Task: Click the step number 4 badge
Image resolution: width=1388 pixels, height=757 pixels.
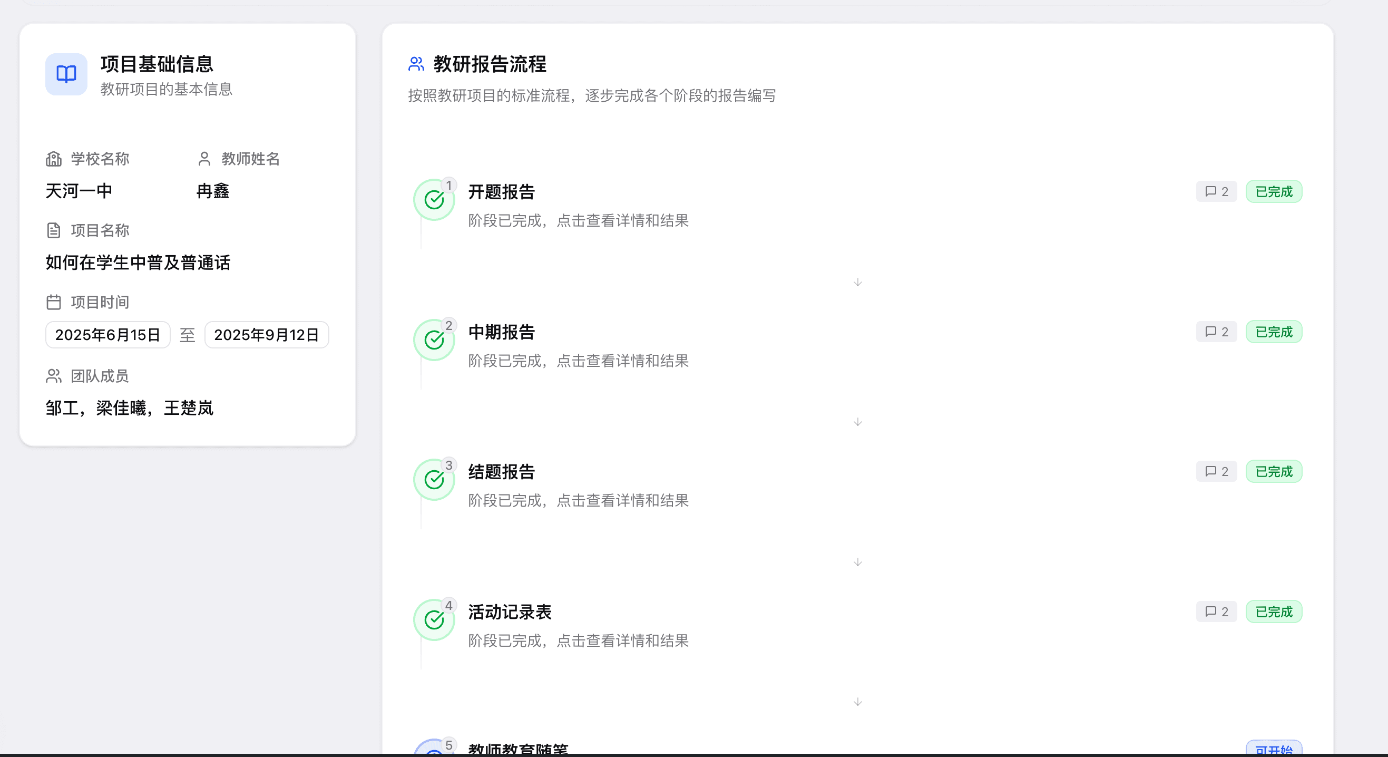Action: point(449,605)
